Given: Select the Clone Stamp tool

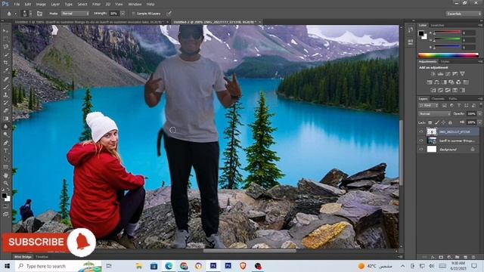Looking at the screenshot, I should tap(5, 94).
